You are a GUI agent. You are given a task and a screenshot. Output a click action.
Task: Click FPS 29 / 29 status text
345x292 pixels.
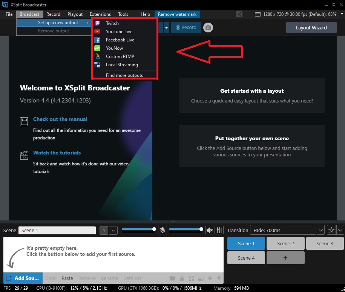(15, 288)
